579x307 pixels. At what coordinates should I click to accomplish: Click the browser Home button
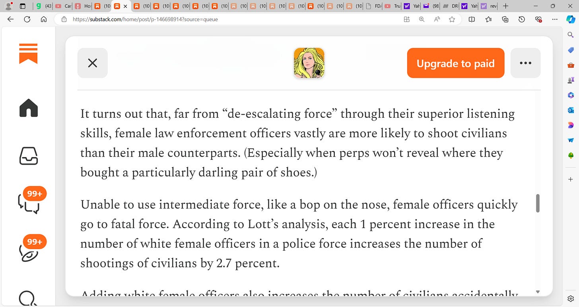pos(44,19)
